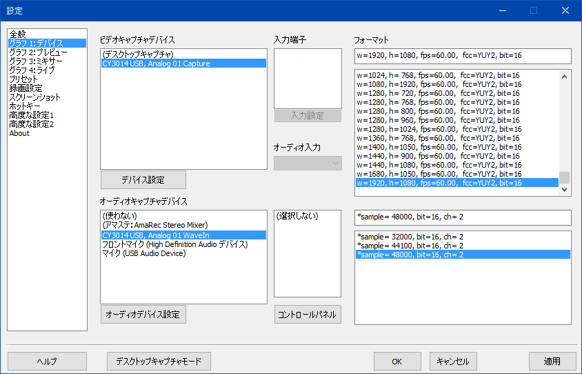582x374 pixels.
Task: Select (デスクトップキャプチャ) video device
Action: pyautogui.click(x=183, y=55)
